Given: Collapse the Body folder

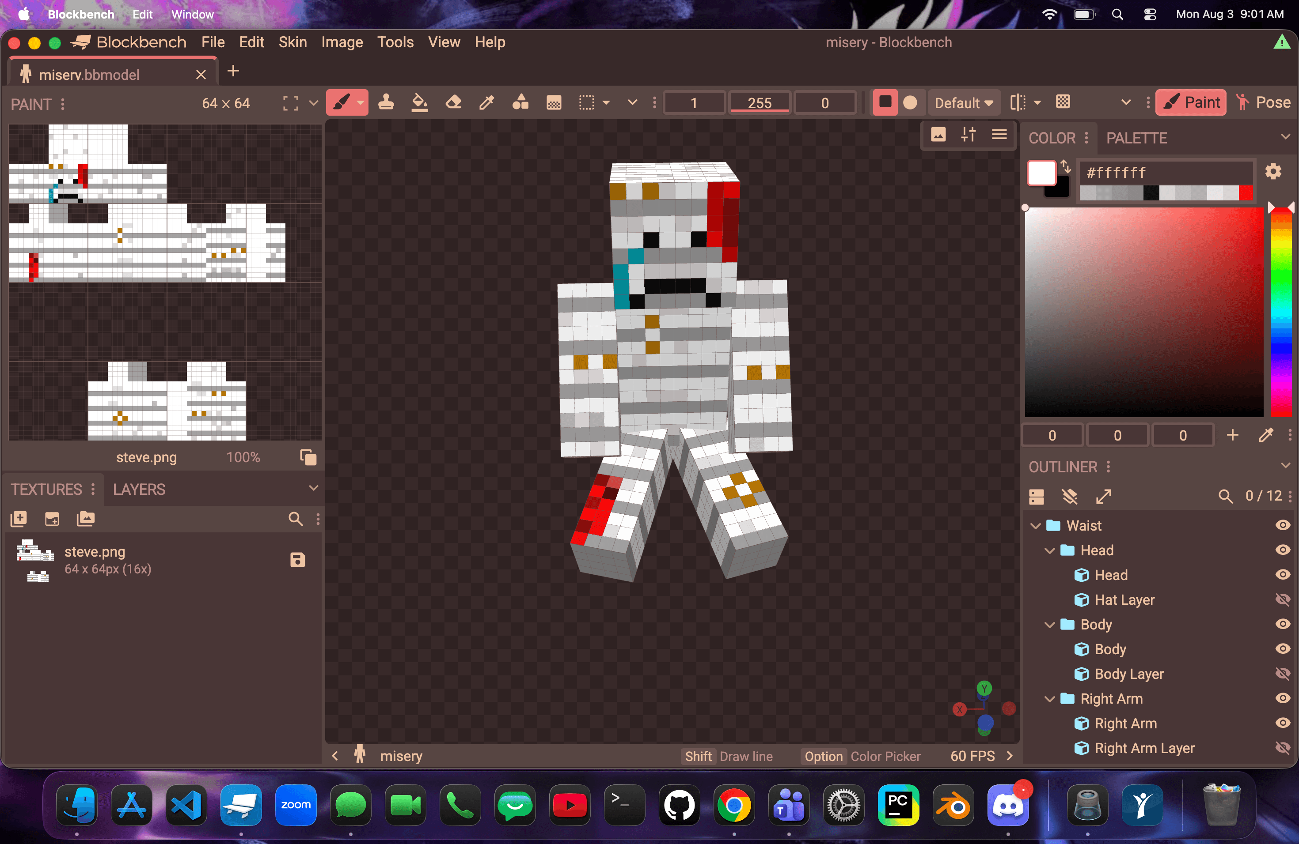Looking at the screenshot, I should click(x=1049, y=625).
